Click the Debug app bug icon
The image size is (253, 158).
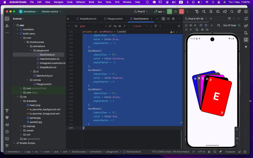[x=175, y=12]
